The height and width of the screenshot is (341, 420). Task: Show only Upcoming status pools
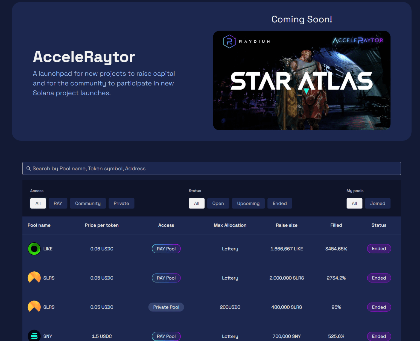click(x=248, y=203)
